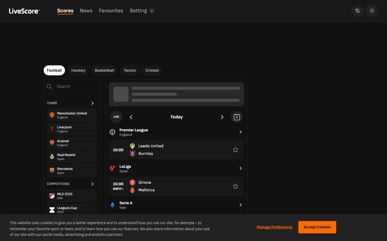The height and width of the screenshot is (241, 387).
Task: Click the Arsenal crest icon
Action: click(x=52, y=143)
